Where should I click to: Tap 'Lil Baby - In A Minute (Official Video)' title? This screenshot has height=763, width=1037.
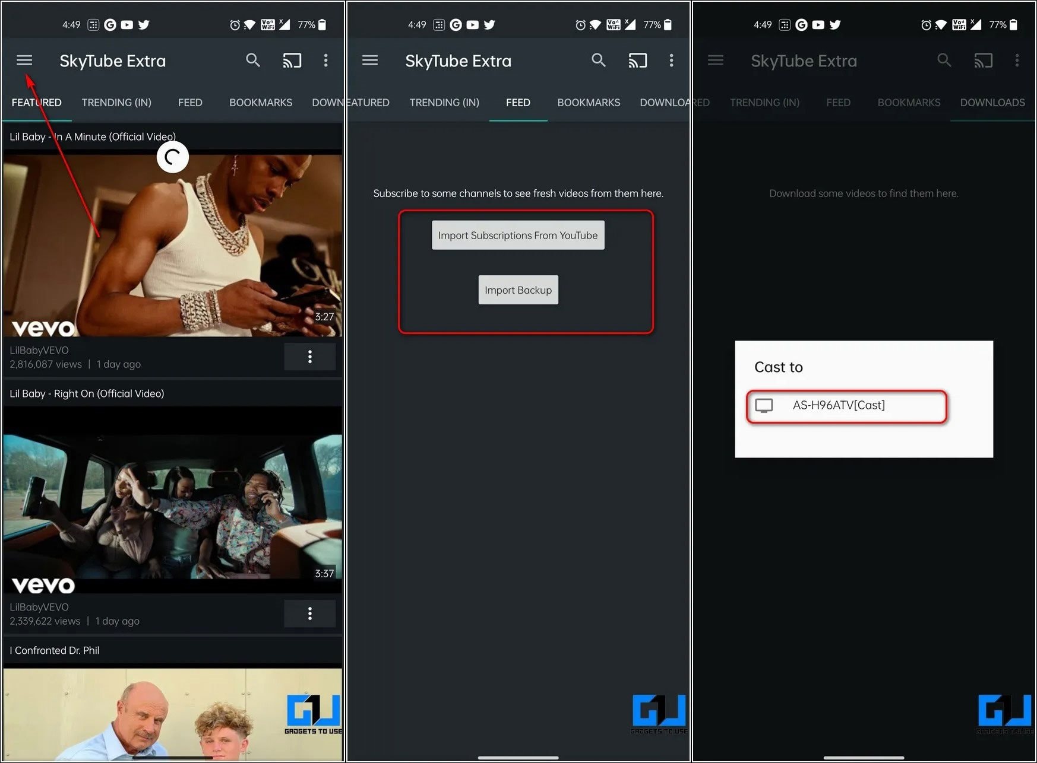[93, 136]
